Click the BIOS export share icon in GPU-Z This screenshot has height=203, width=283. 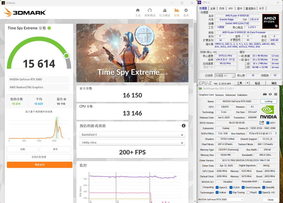click(x=262, y=123)
